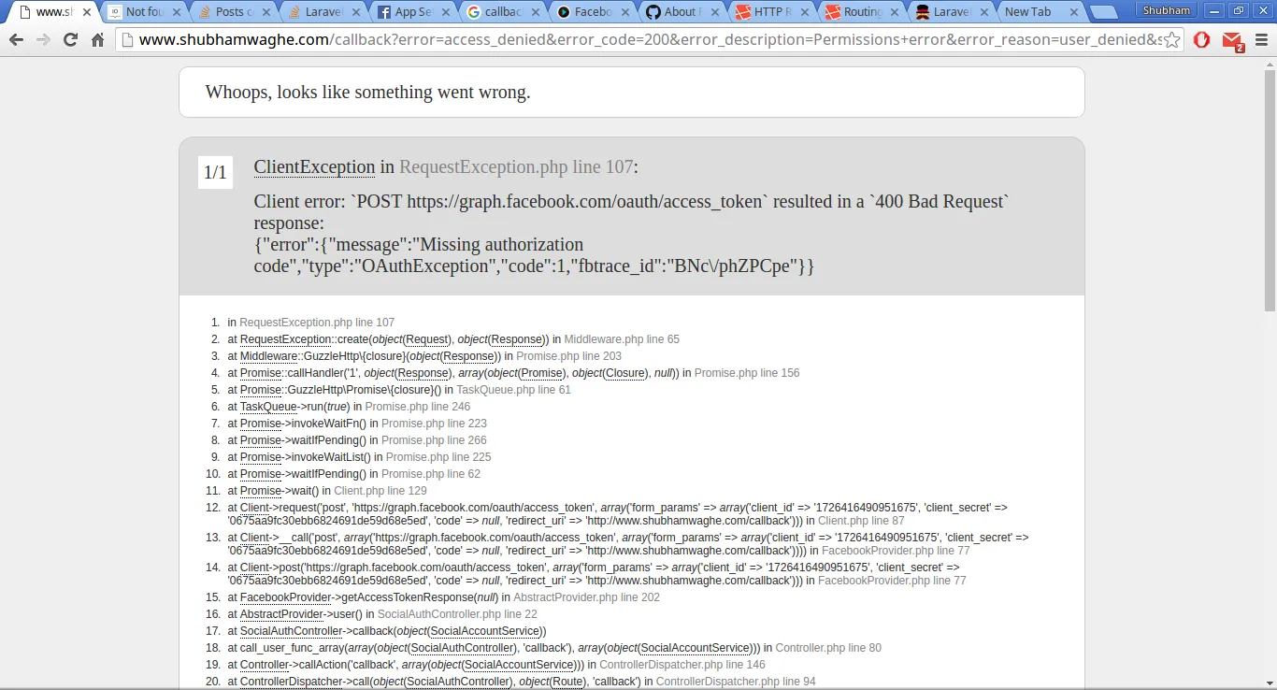Open the Gmail notifier extension
Image resolution: width=1277 pixels, height=690 pixels.
[x=1233, y=41]
